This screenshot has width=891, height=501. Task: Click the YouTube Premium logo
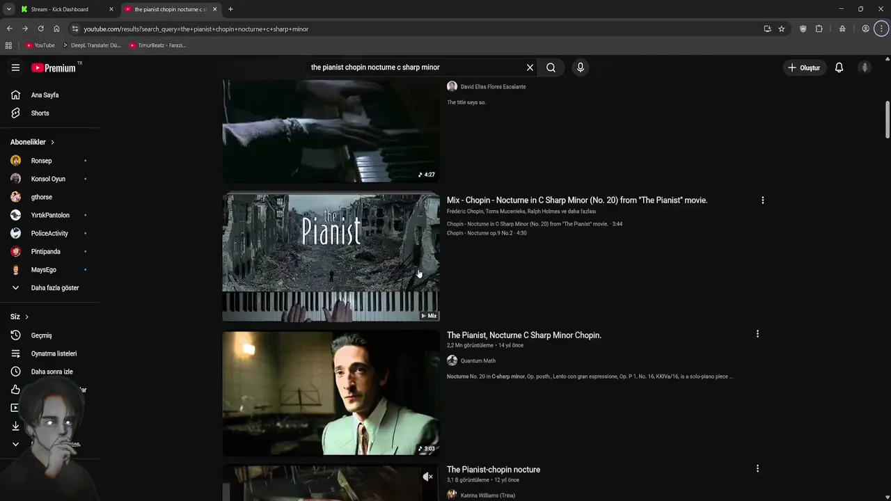pos(54,67)
